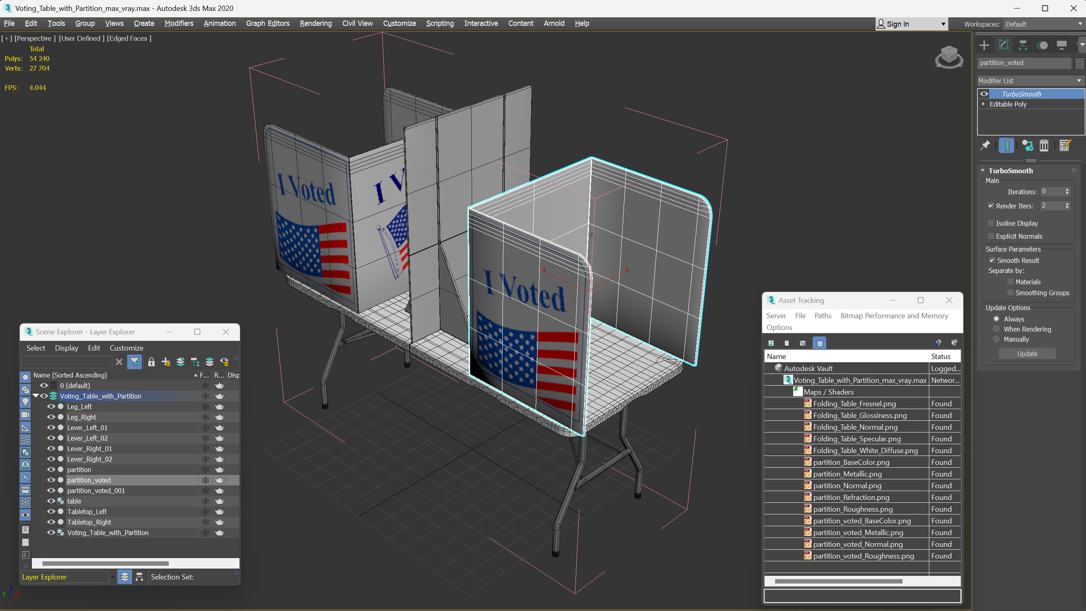Screen dimensions: 1086x611
Task: Toggle TurboSmooth modifier visibility eye
Action: coord(984,94)
